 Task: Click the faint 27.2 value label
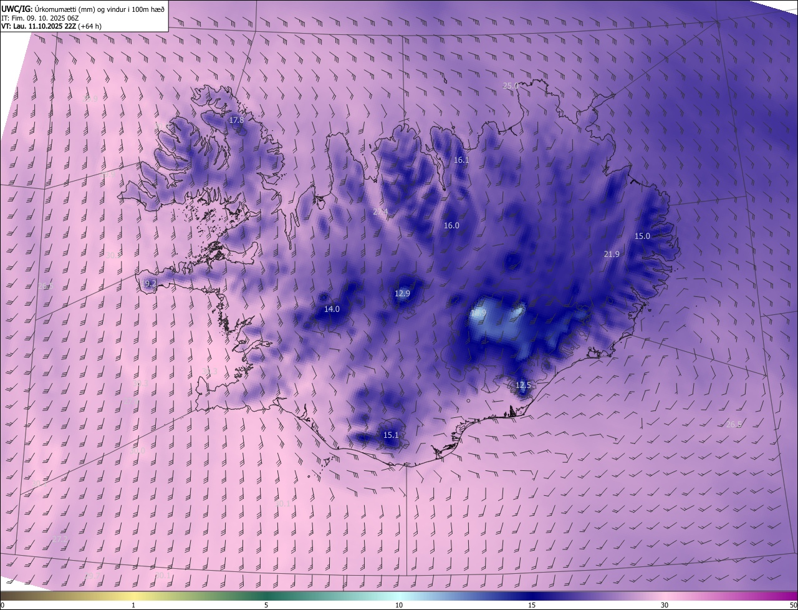(60, 539)
